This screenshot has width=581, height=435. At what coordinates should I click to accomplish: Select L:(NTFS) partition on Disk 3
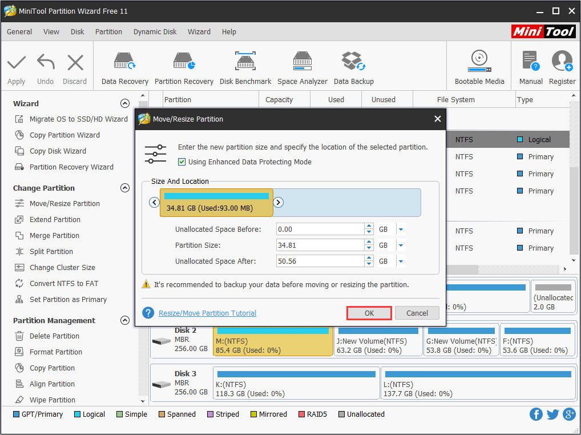pos(479,383)
